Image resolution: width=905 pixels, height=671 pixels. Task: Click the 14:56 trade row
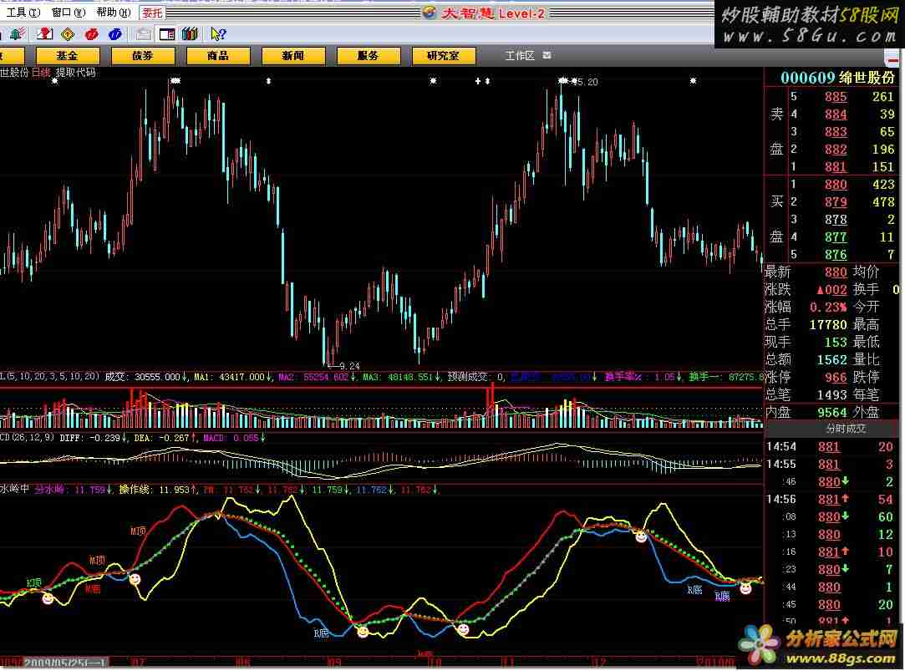[831, 500]
